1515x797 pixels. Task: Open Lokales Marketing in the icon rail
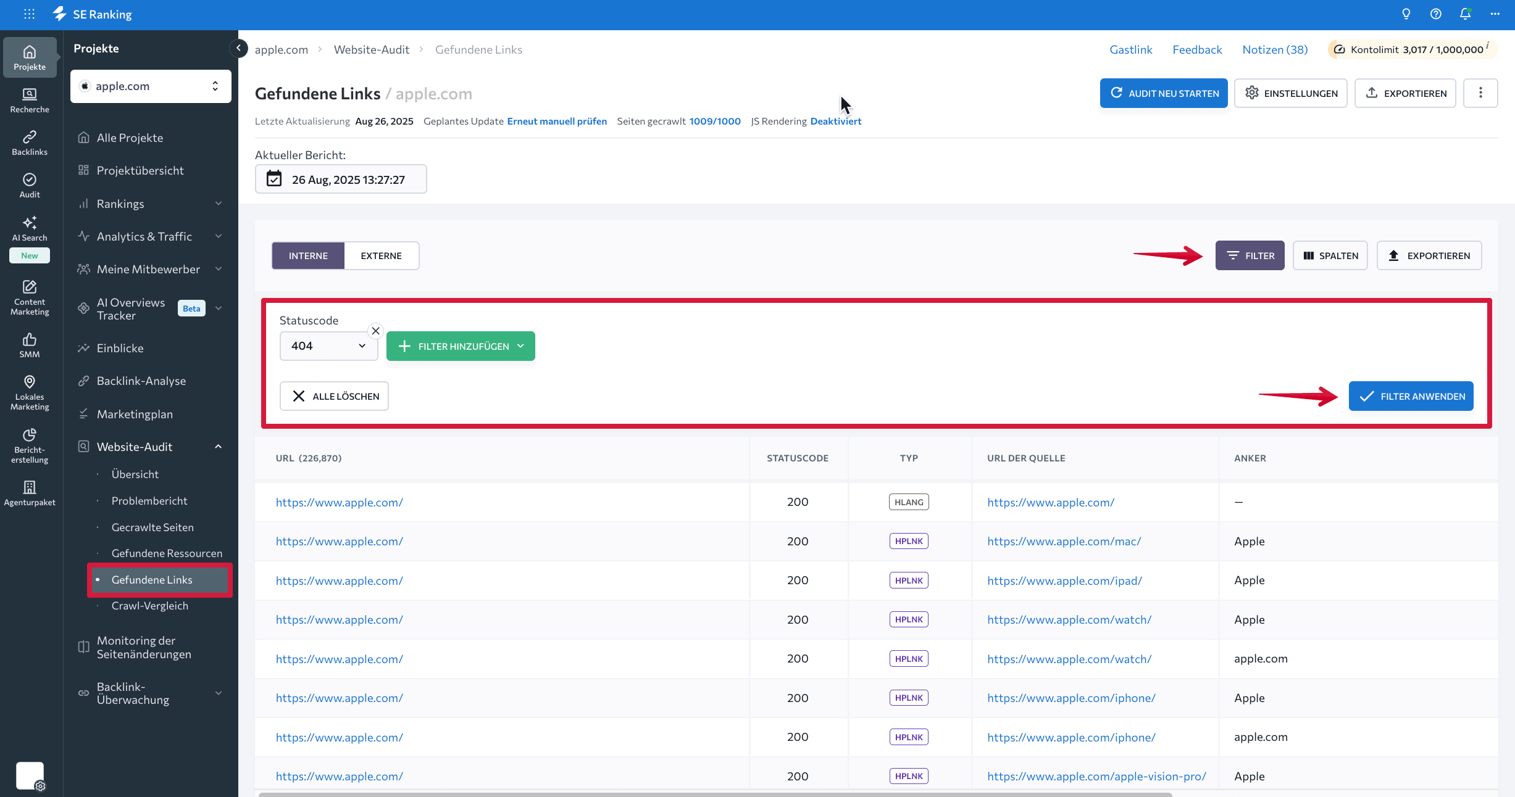click(30, 393)
